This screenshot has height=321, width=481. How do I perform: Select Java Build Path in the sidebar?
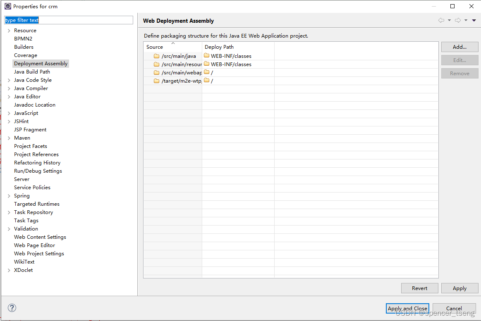tap(33, 71)
